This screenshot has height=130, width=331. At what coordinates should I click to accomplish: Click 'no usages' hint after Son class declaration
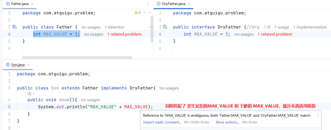(169, 88)
